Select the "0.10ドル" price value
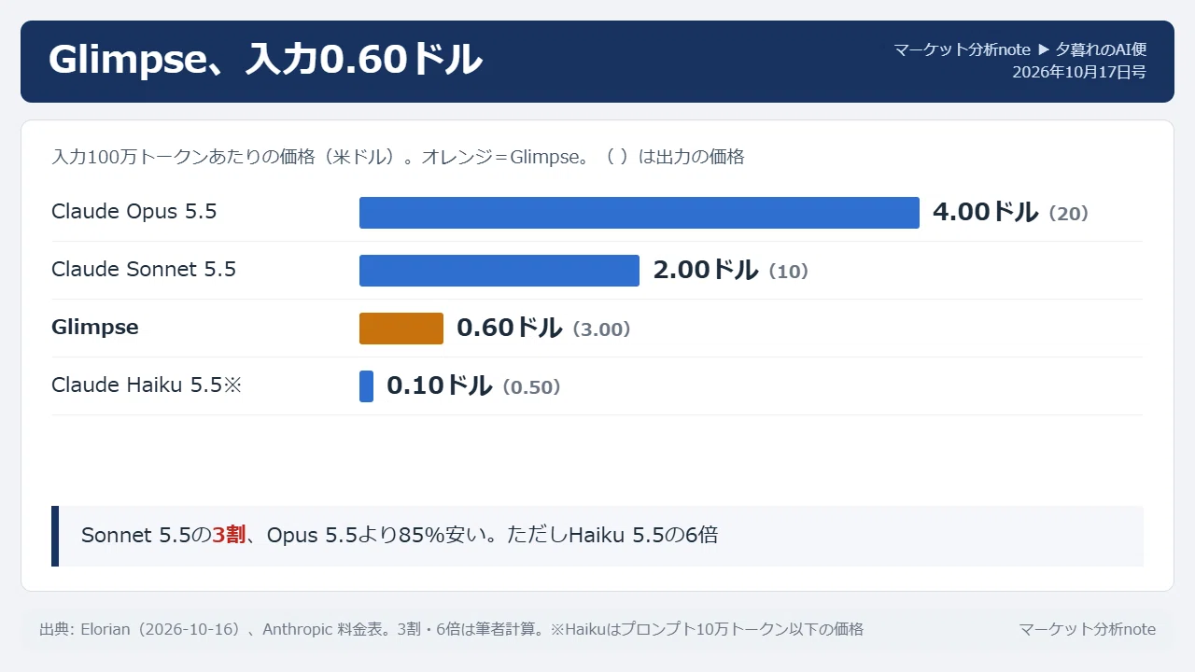 tap(439, 385)
